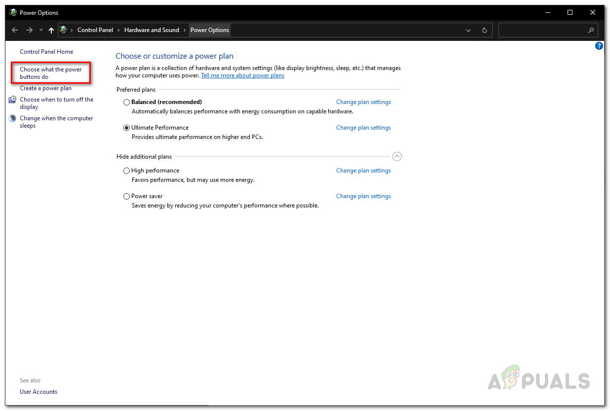Image resolution: width=610 pixels, height=411 pixels.
Task: Collapse the Hide additional plans section
Action: tap(397, 157)
